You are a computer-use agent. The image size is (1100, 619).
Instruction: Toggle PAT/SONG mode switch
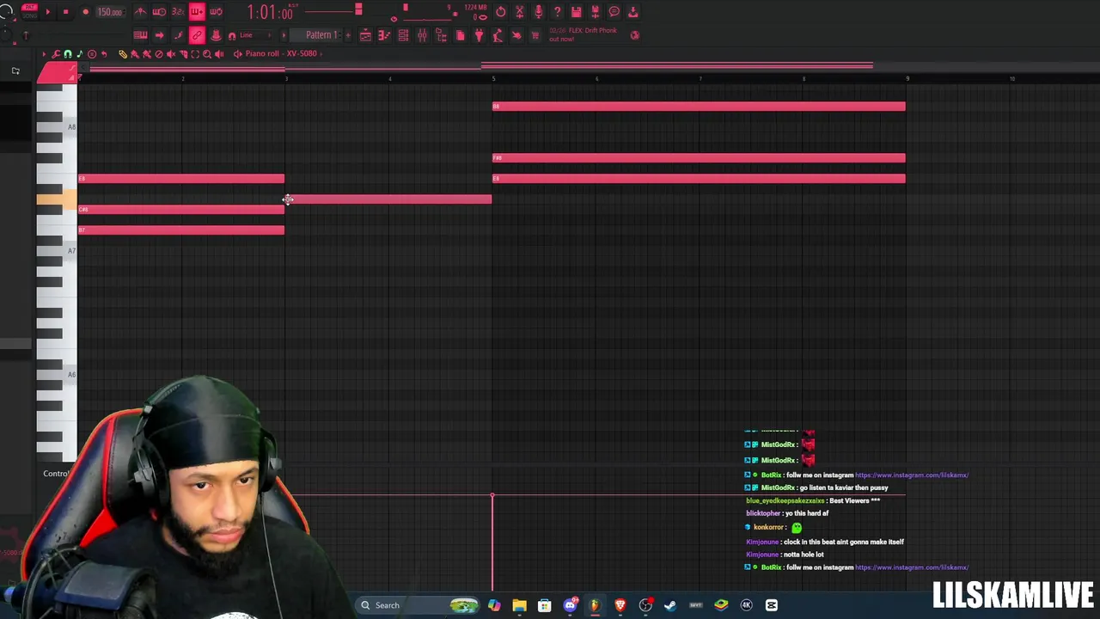[29, 12]
